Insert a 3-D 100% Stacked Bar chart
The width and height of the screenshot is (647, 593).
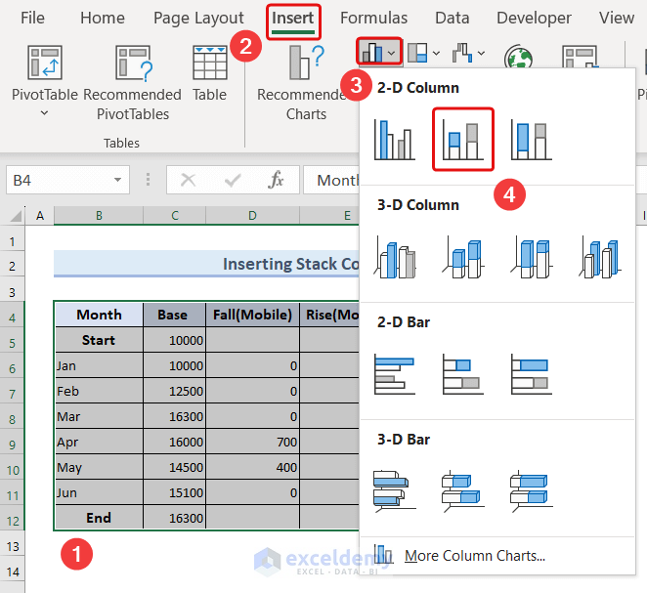click(532, 490)
